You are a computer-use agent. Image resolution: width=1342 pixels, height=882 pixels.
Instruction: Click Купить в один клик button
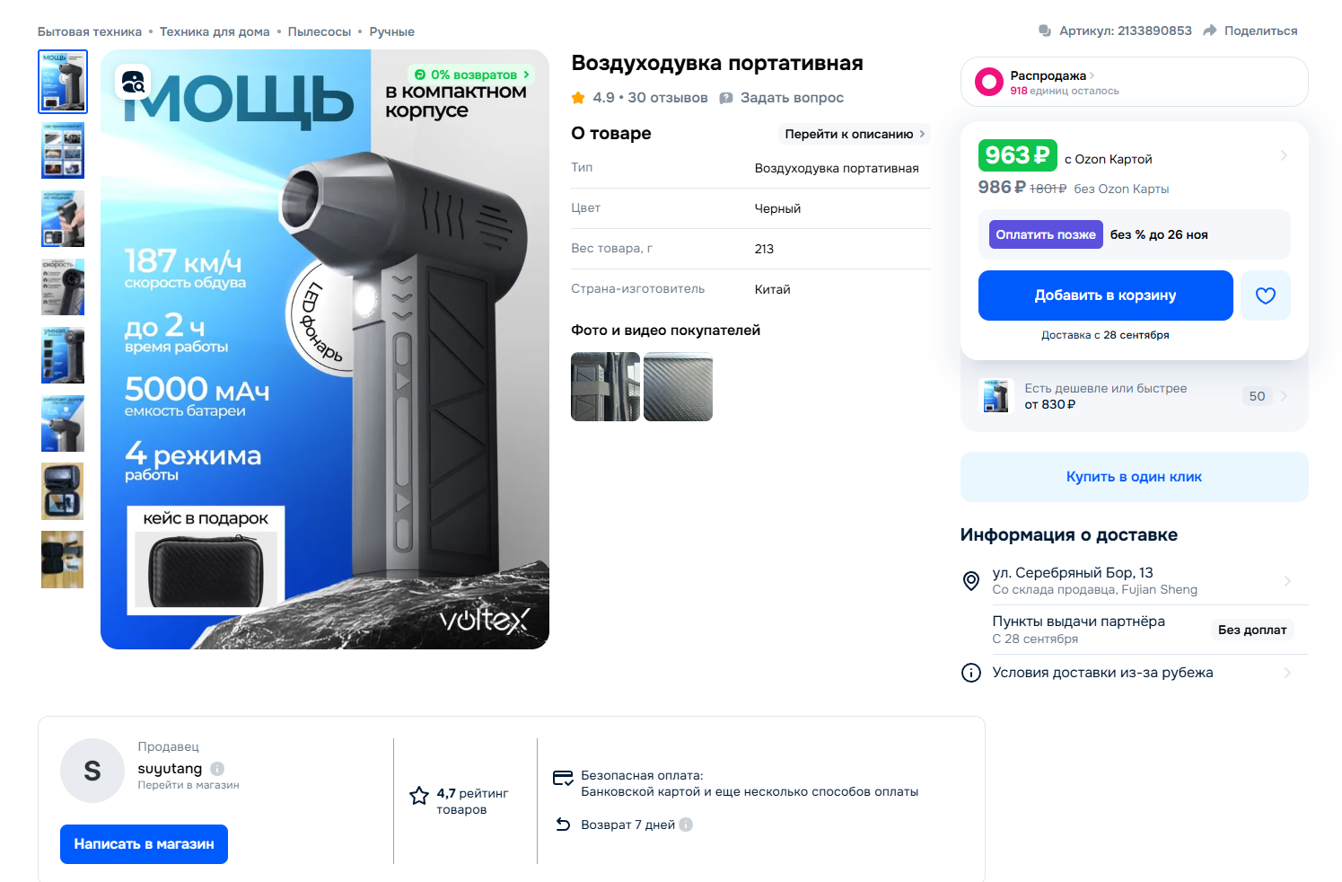pyautogui.click(x=1134, y=477)
